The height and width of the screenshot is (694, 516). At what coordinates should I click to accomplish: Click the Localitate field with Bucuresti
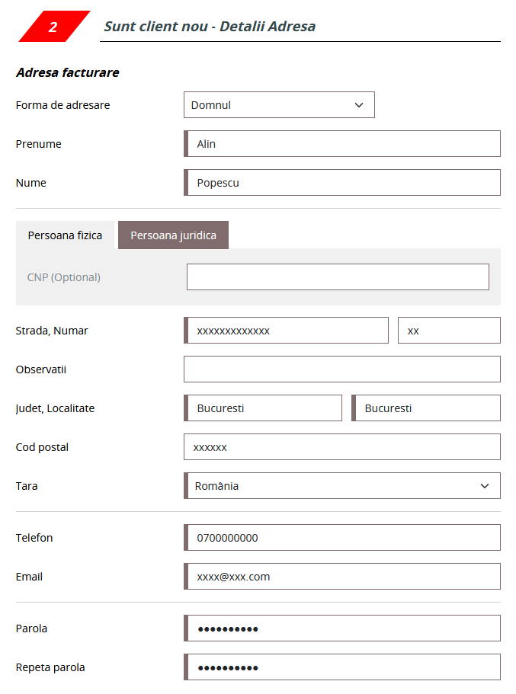click(x=427, y=408)
